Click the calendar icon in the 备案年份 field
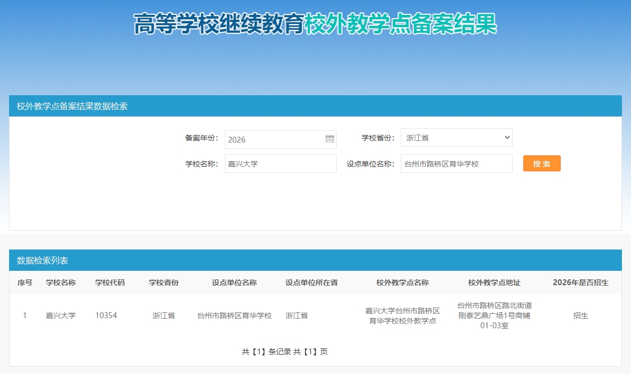This screenshot has height=374, width=631. 329,139
